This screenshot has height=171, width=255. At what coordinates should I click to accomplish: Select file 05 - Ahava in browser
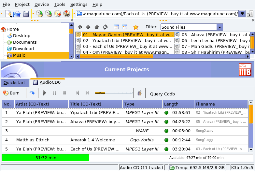(x=212, y=35)
